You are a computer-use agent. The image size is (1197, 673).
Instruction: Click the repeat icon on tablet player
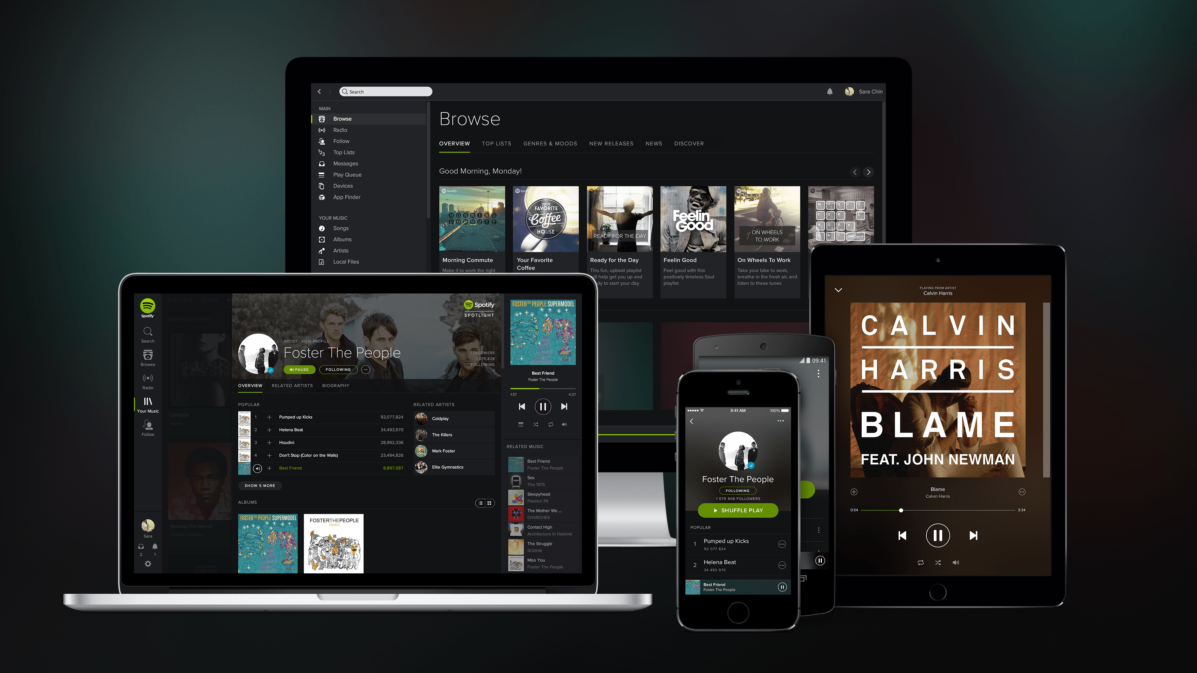point(917,562)
